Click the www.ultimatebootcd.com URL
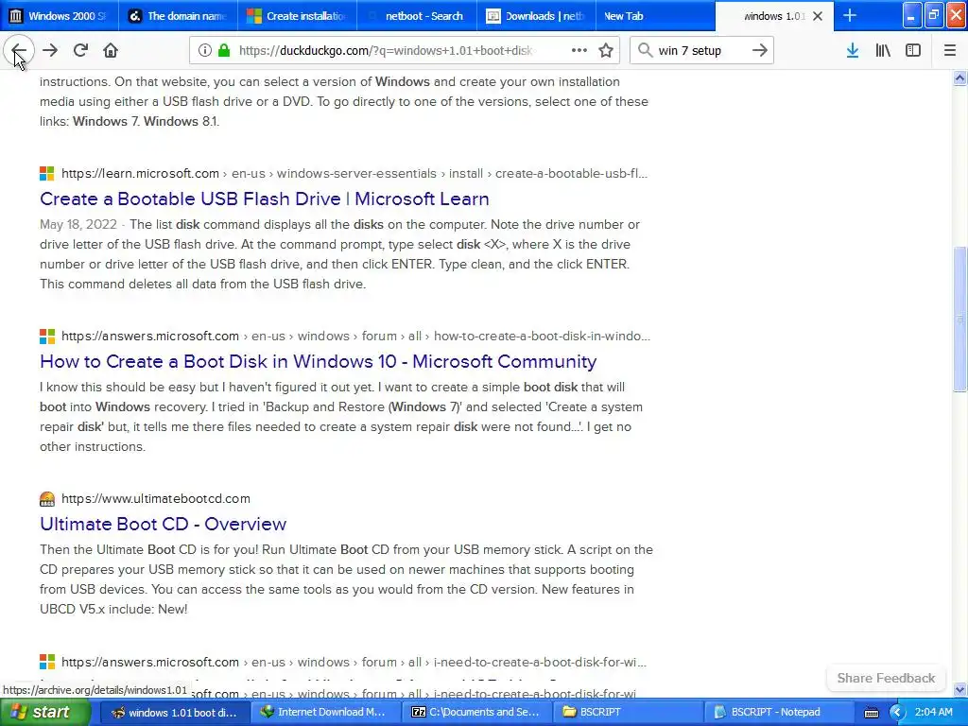This screenshot has width=968, height=726. [156, 498]
